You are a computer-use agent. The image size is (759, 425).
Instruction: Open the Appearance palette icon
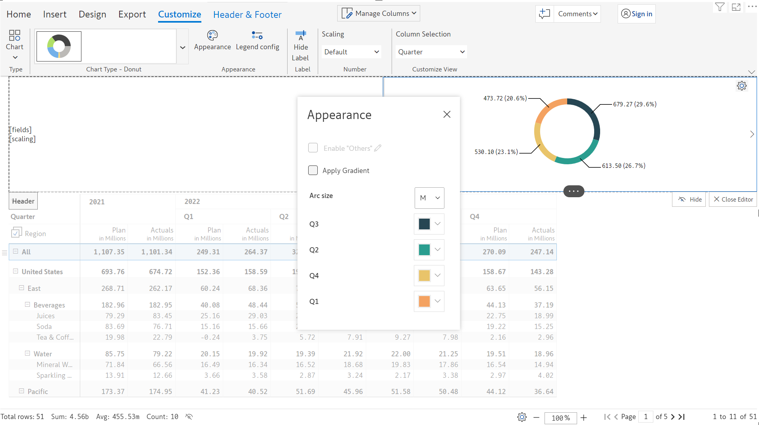coord(212,36)
